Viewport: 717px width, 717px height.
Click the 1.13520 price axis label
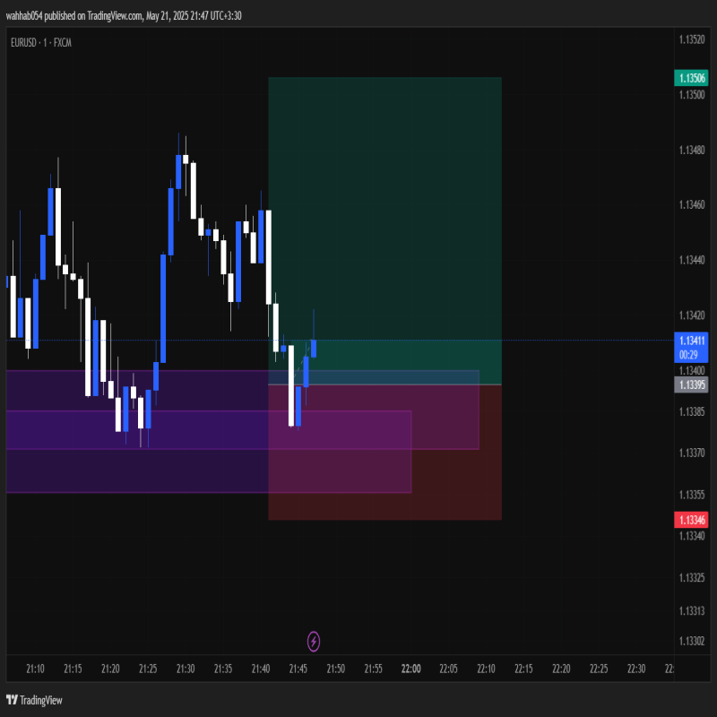click(692, 39)
